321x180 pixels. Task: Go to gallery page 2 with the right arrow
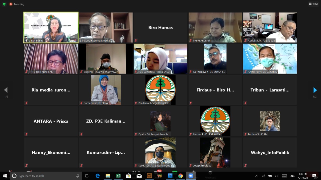coord(315,90)
